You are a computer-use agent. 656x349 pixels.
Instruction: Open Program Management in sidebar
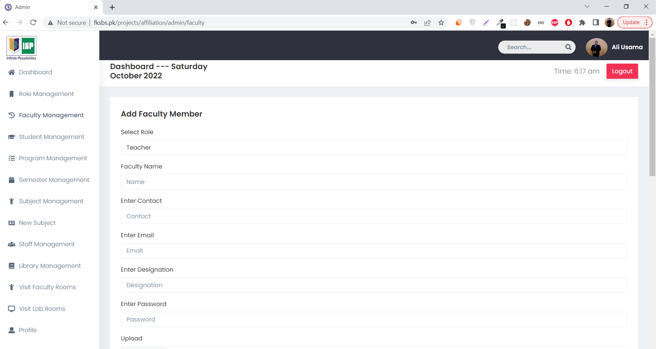[x=53, y=158]
